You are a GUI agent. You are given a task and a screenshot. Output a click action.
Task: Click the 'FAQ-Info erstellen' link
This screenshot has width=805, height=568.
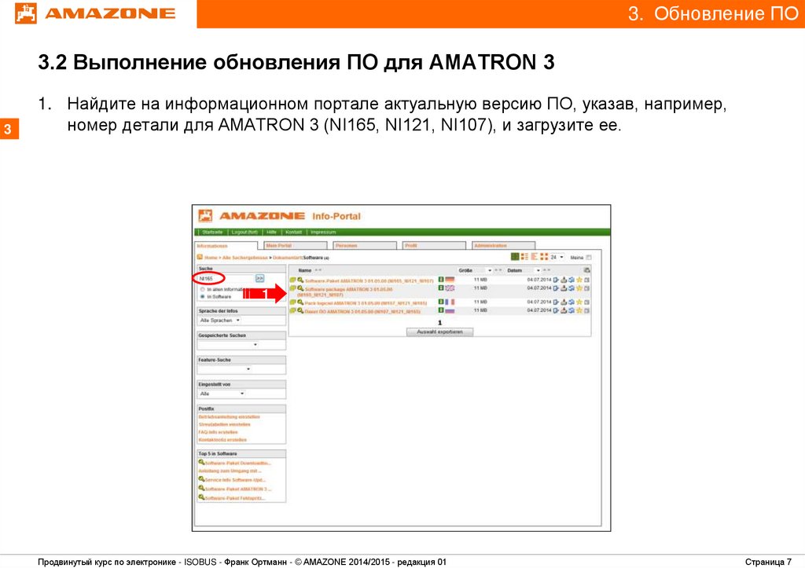[x=219, y=432]
